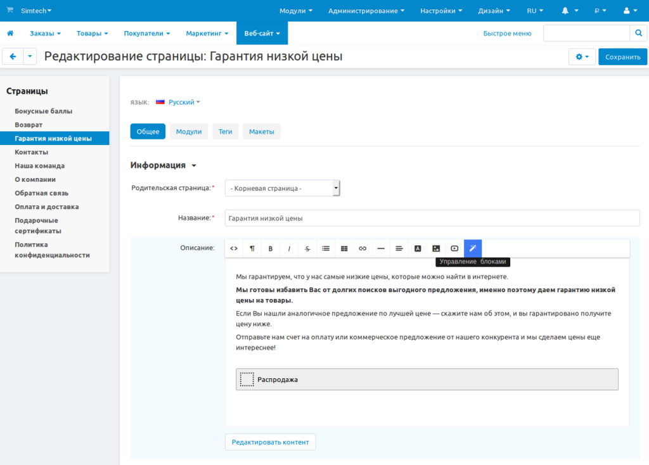This screenshot has height=465, width=649.
Task: Click the Название text field
Action: 432,218
